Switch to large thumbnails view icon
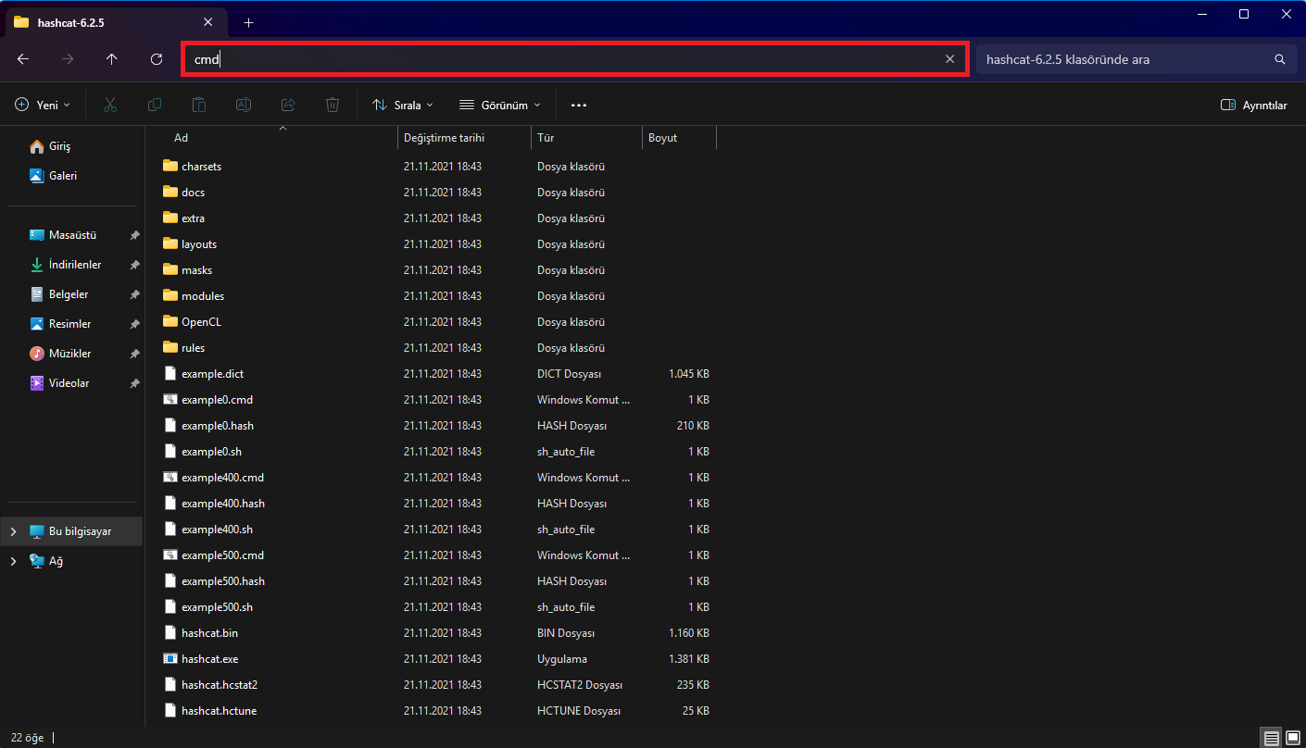Screen dimensions: 1306x748 click(1292, 738)
